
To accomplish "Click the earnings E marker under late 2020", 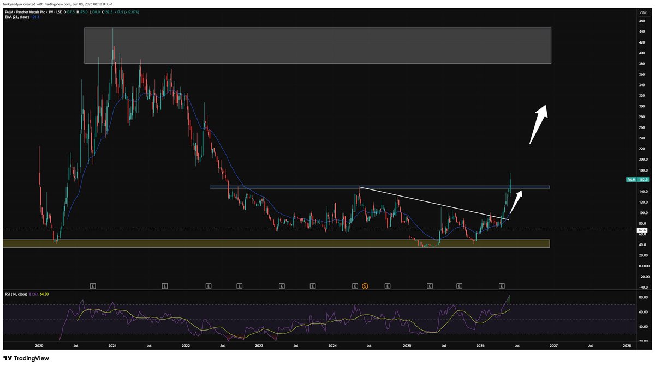I will point(93,285).
